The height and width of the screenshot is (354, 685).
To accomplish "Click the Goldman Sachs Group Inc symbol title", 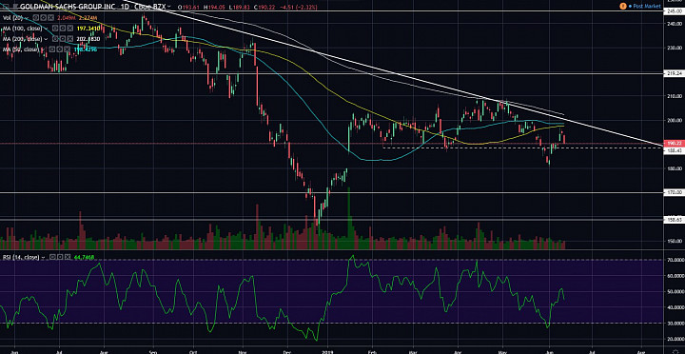I will click(68, 7).
